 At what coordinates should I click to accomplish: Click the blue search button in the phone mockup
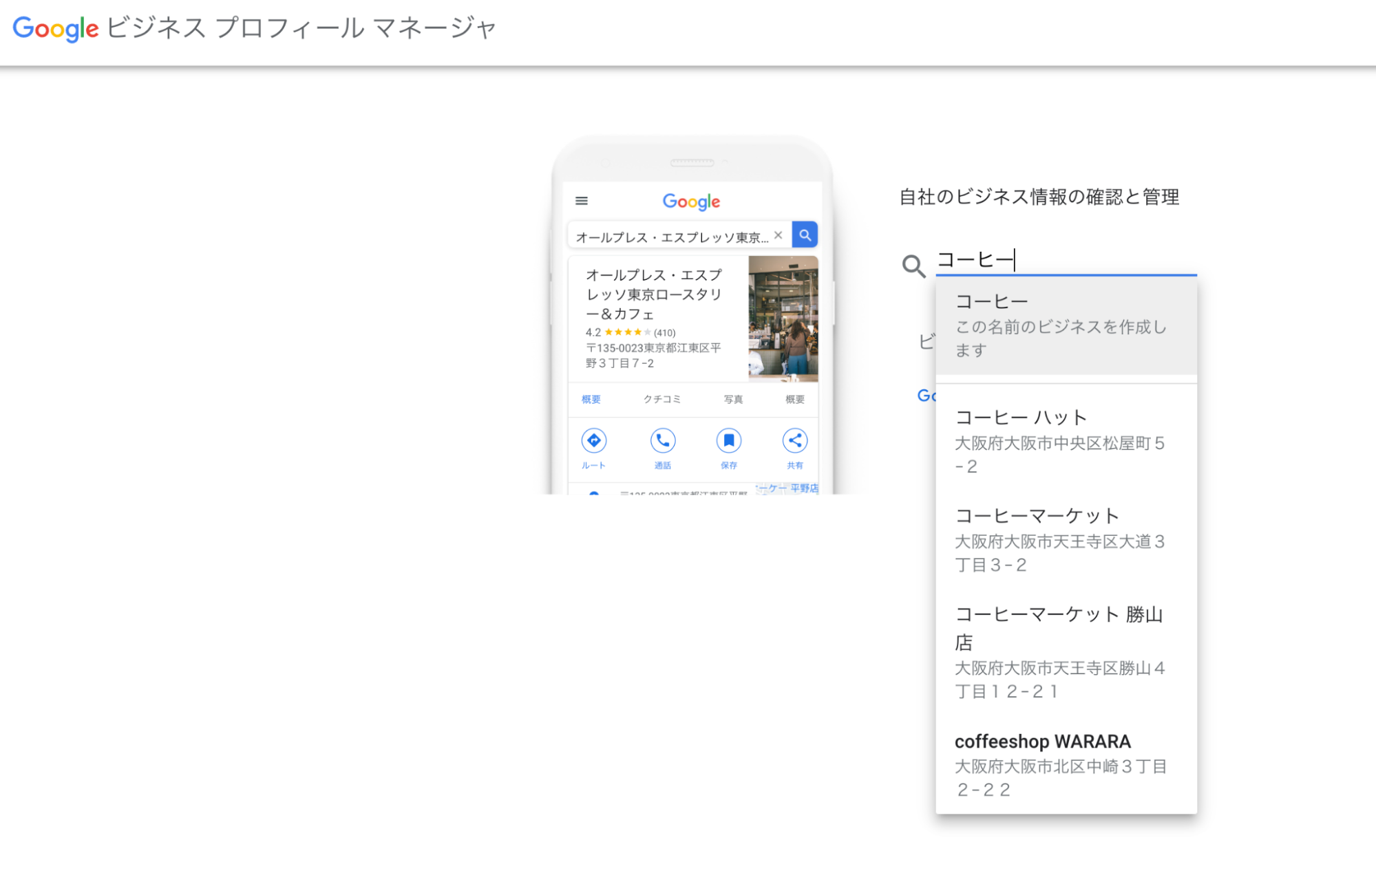tap(805, 235)
